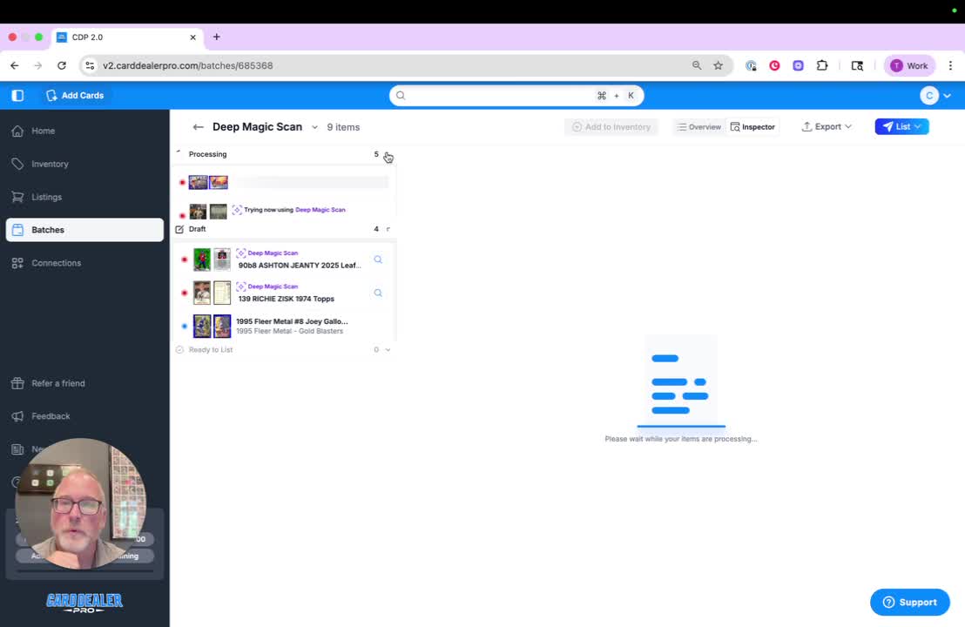Open the List dropdown button
The image size is (965, 627).
[901, 127]
